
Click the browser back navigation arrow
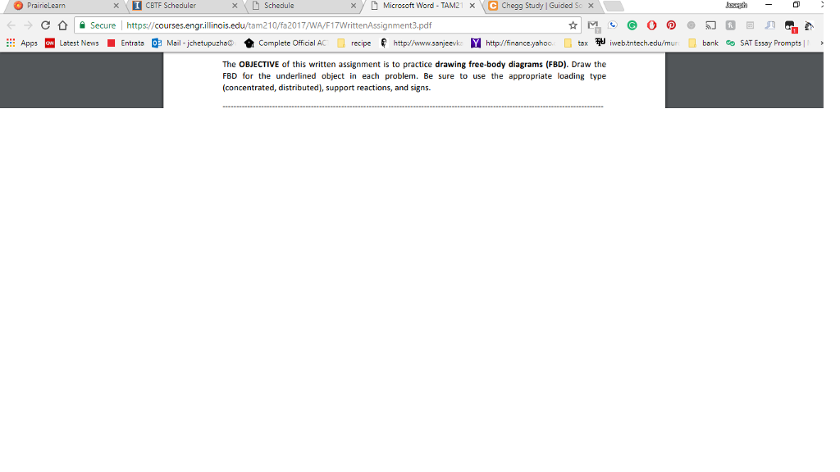click(11, 25)
